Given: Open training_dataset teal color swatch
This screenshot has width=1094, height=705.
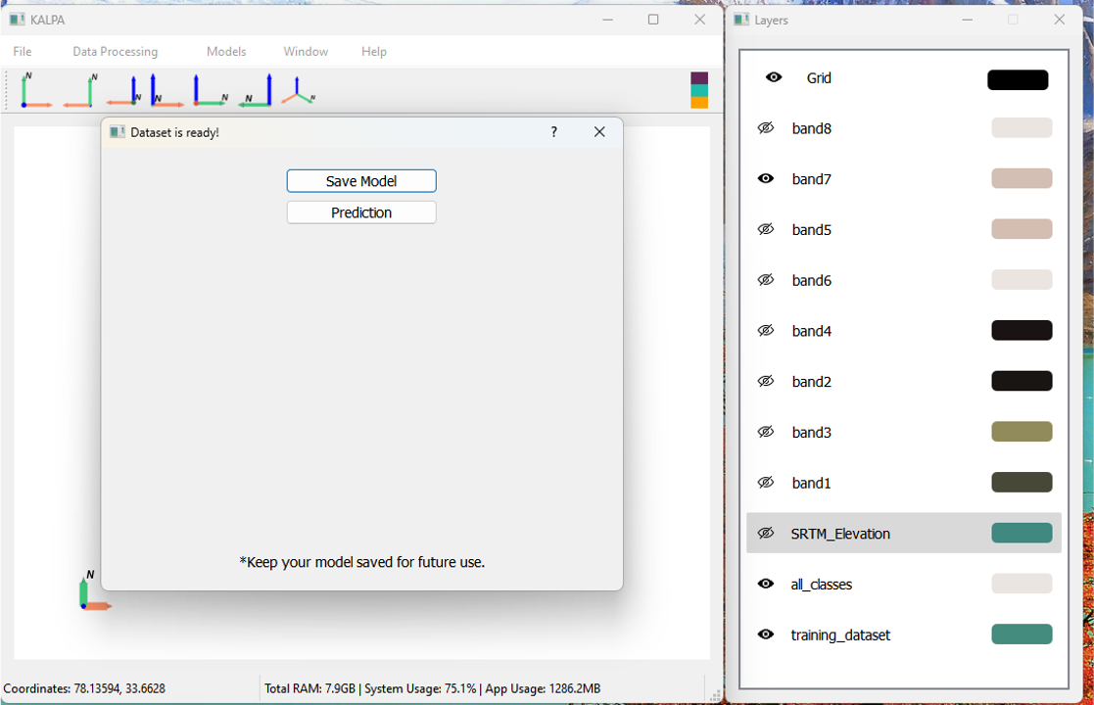Looking at the screenshot, I should click(1022, 634).
